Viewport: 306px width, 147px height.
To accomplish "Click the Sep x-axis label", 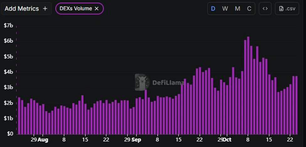I will (x=136, y=140).
